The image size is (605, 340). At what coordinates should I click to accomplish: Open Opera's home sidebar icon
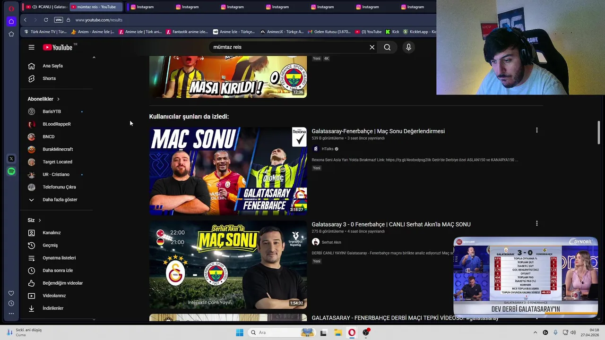11,21
